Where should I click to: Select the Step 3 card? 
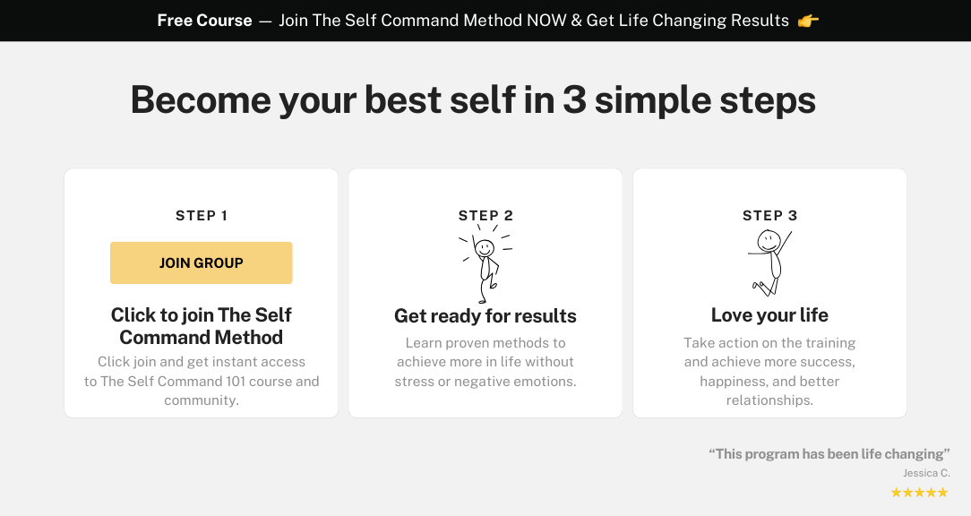point(769,292)
